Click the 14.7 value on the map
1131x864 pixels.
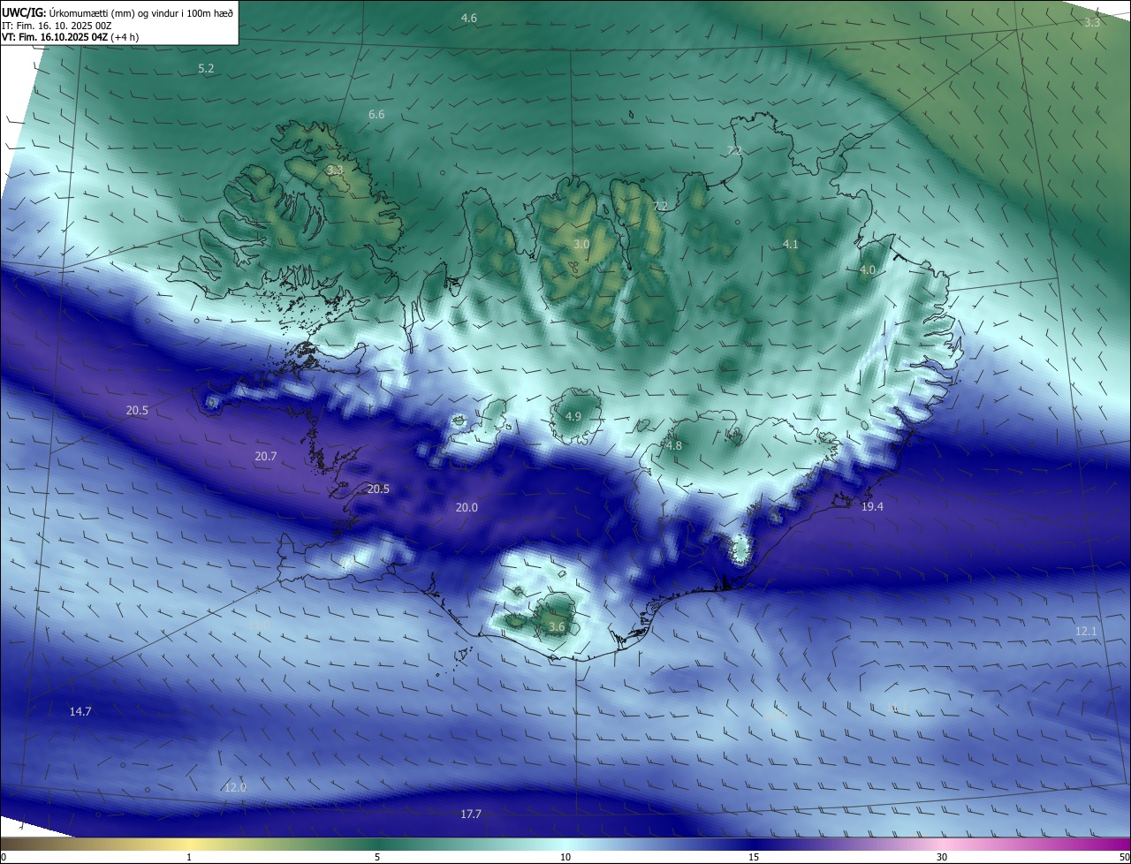(x=80, y=712)
